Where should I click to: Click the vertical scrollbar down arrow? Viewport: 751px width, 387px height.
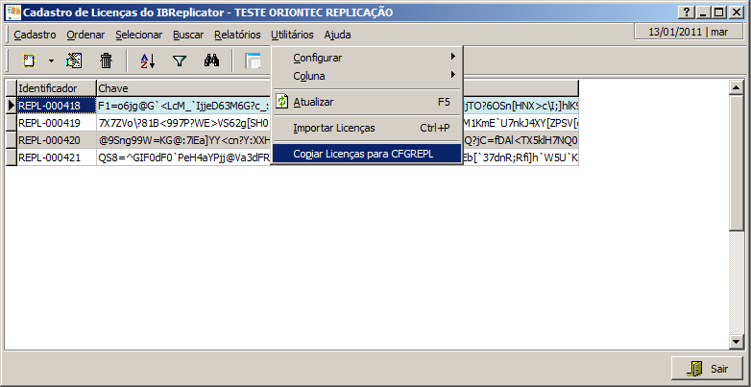tap(736, 341)
